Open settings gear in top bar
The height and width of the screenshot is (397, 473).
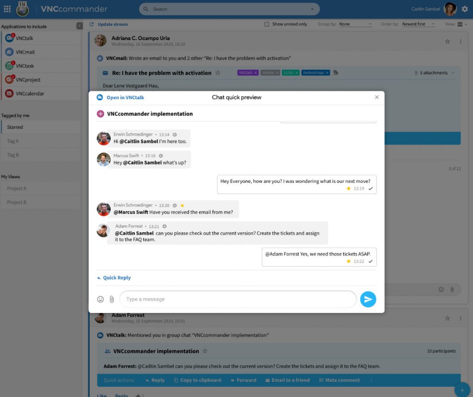pos(465,9)
